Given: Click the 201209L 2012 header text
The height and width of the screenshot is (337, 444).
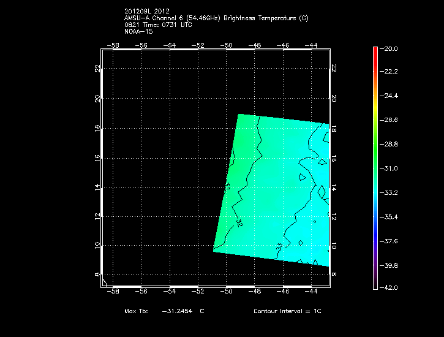Looking at the screenshot, I should tap(146, 11).
